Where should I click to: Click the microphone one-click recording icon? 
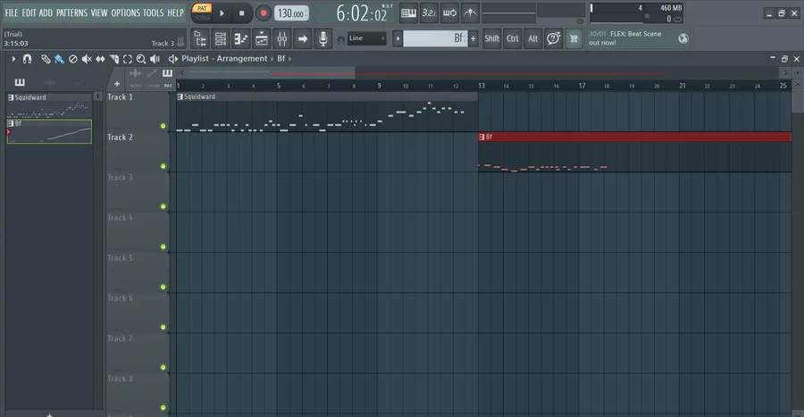tap(323, 38)
